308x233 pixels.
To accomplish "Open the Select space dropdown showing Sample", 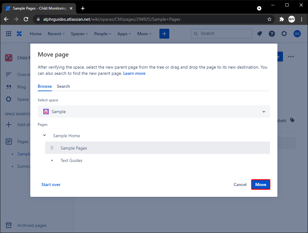I will [154, 112].
